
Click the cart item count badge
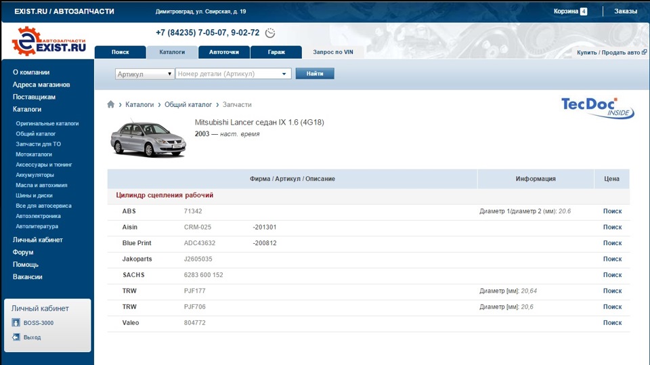(x=584, y=12)
